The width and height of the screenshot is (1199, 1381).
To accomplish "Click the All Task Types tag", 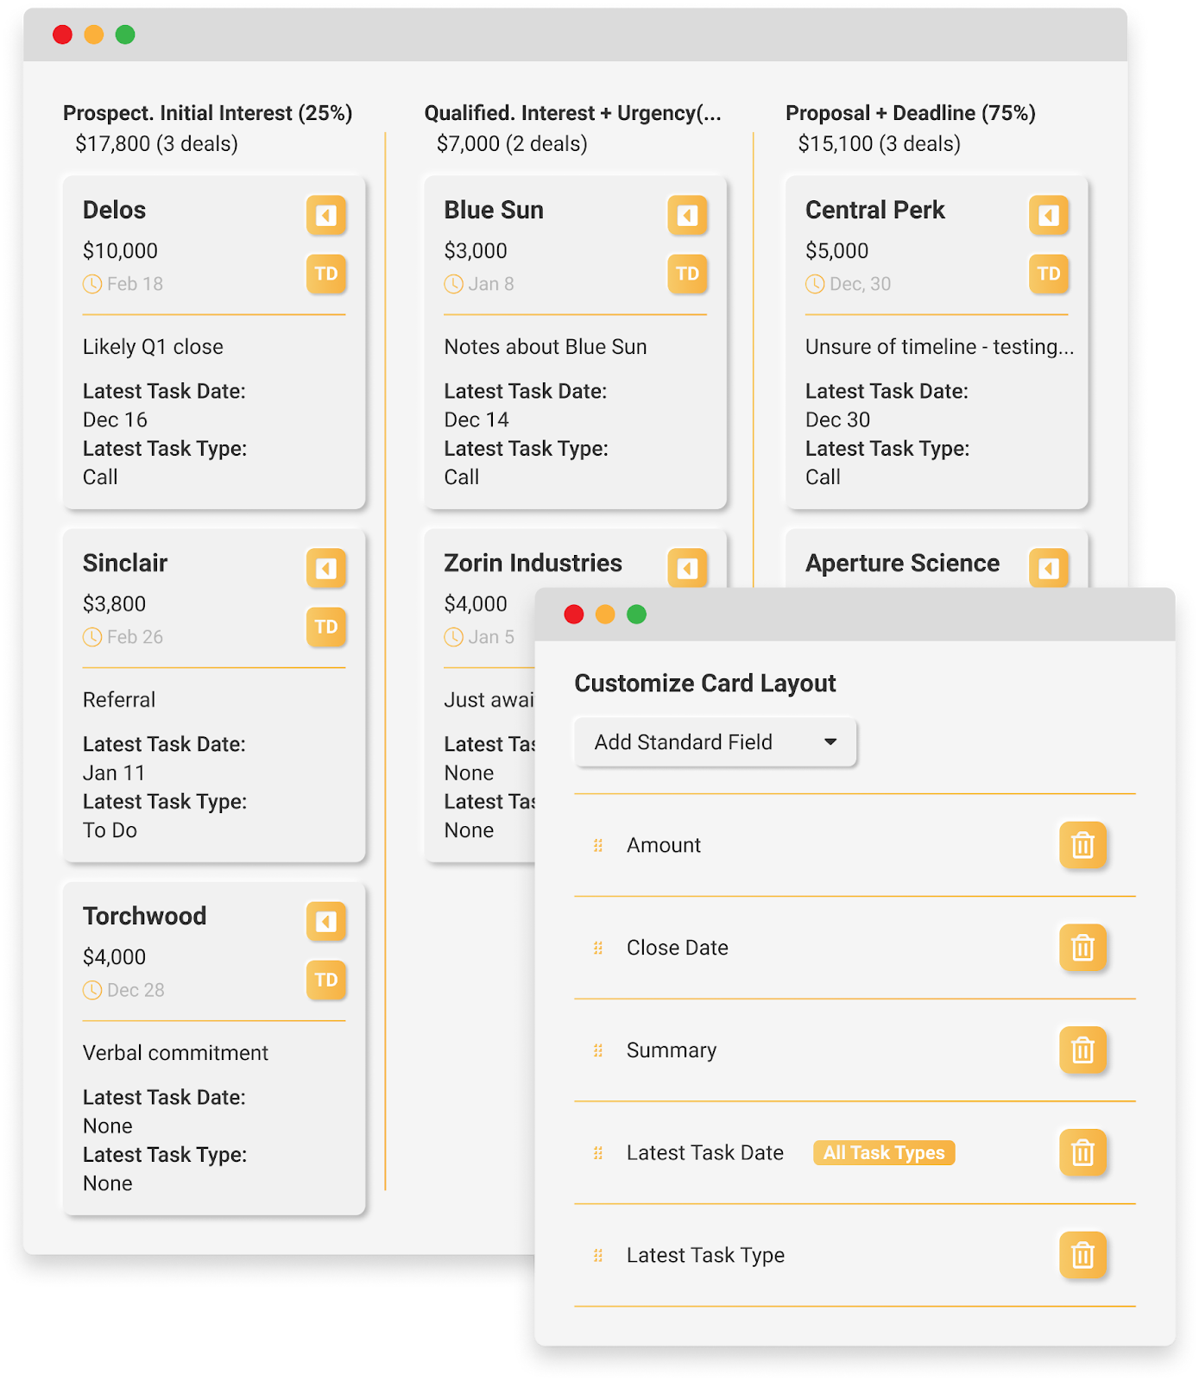I will coord(884,1152).
